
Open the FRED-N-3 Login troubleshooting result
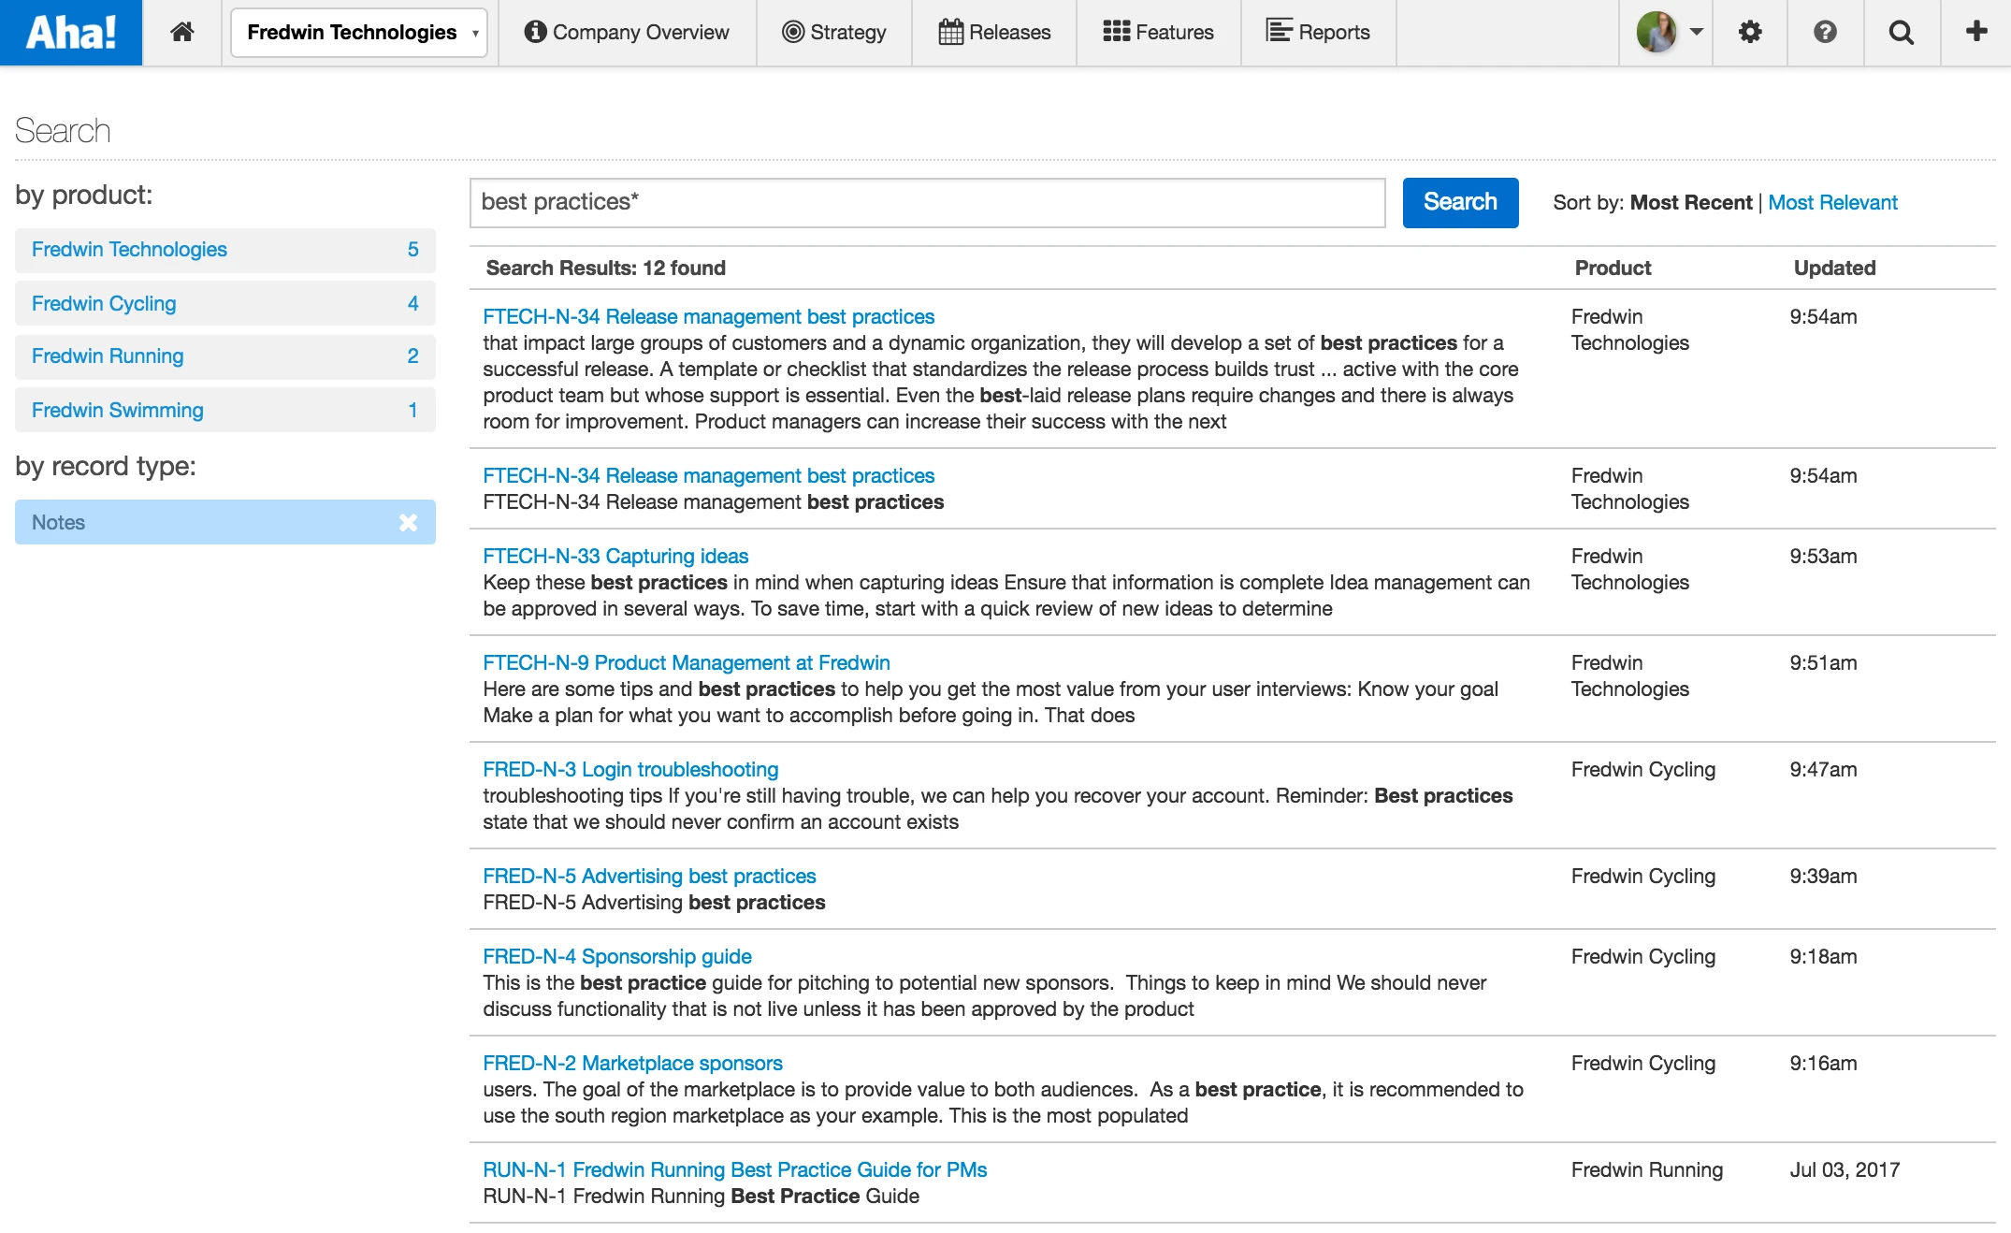click(x=629, y=770)
